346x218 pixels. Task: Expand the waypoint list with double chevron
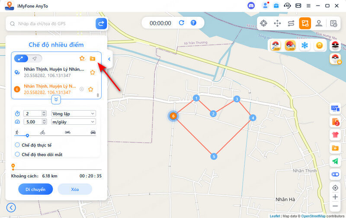(x=56, y=99)
